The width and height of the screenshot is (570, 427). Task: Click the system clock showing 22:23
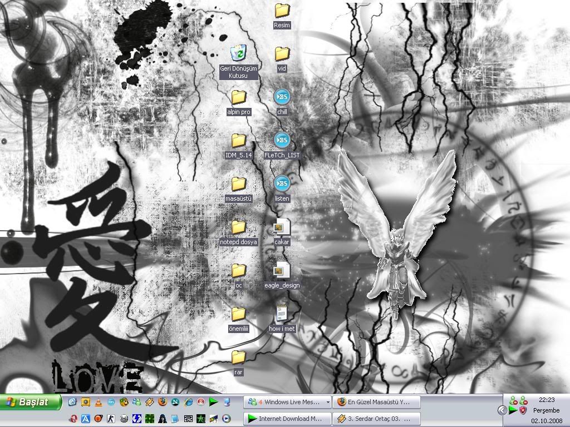547,400
